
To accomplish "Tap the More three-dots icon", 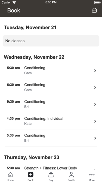I will click(92, 174).
